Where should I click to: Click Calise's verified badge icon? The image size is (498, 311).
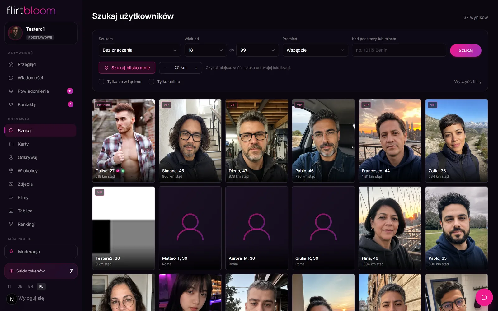coord(118,171)
